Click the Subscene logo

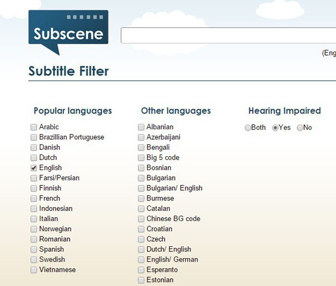pos(68,31)
